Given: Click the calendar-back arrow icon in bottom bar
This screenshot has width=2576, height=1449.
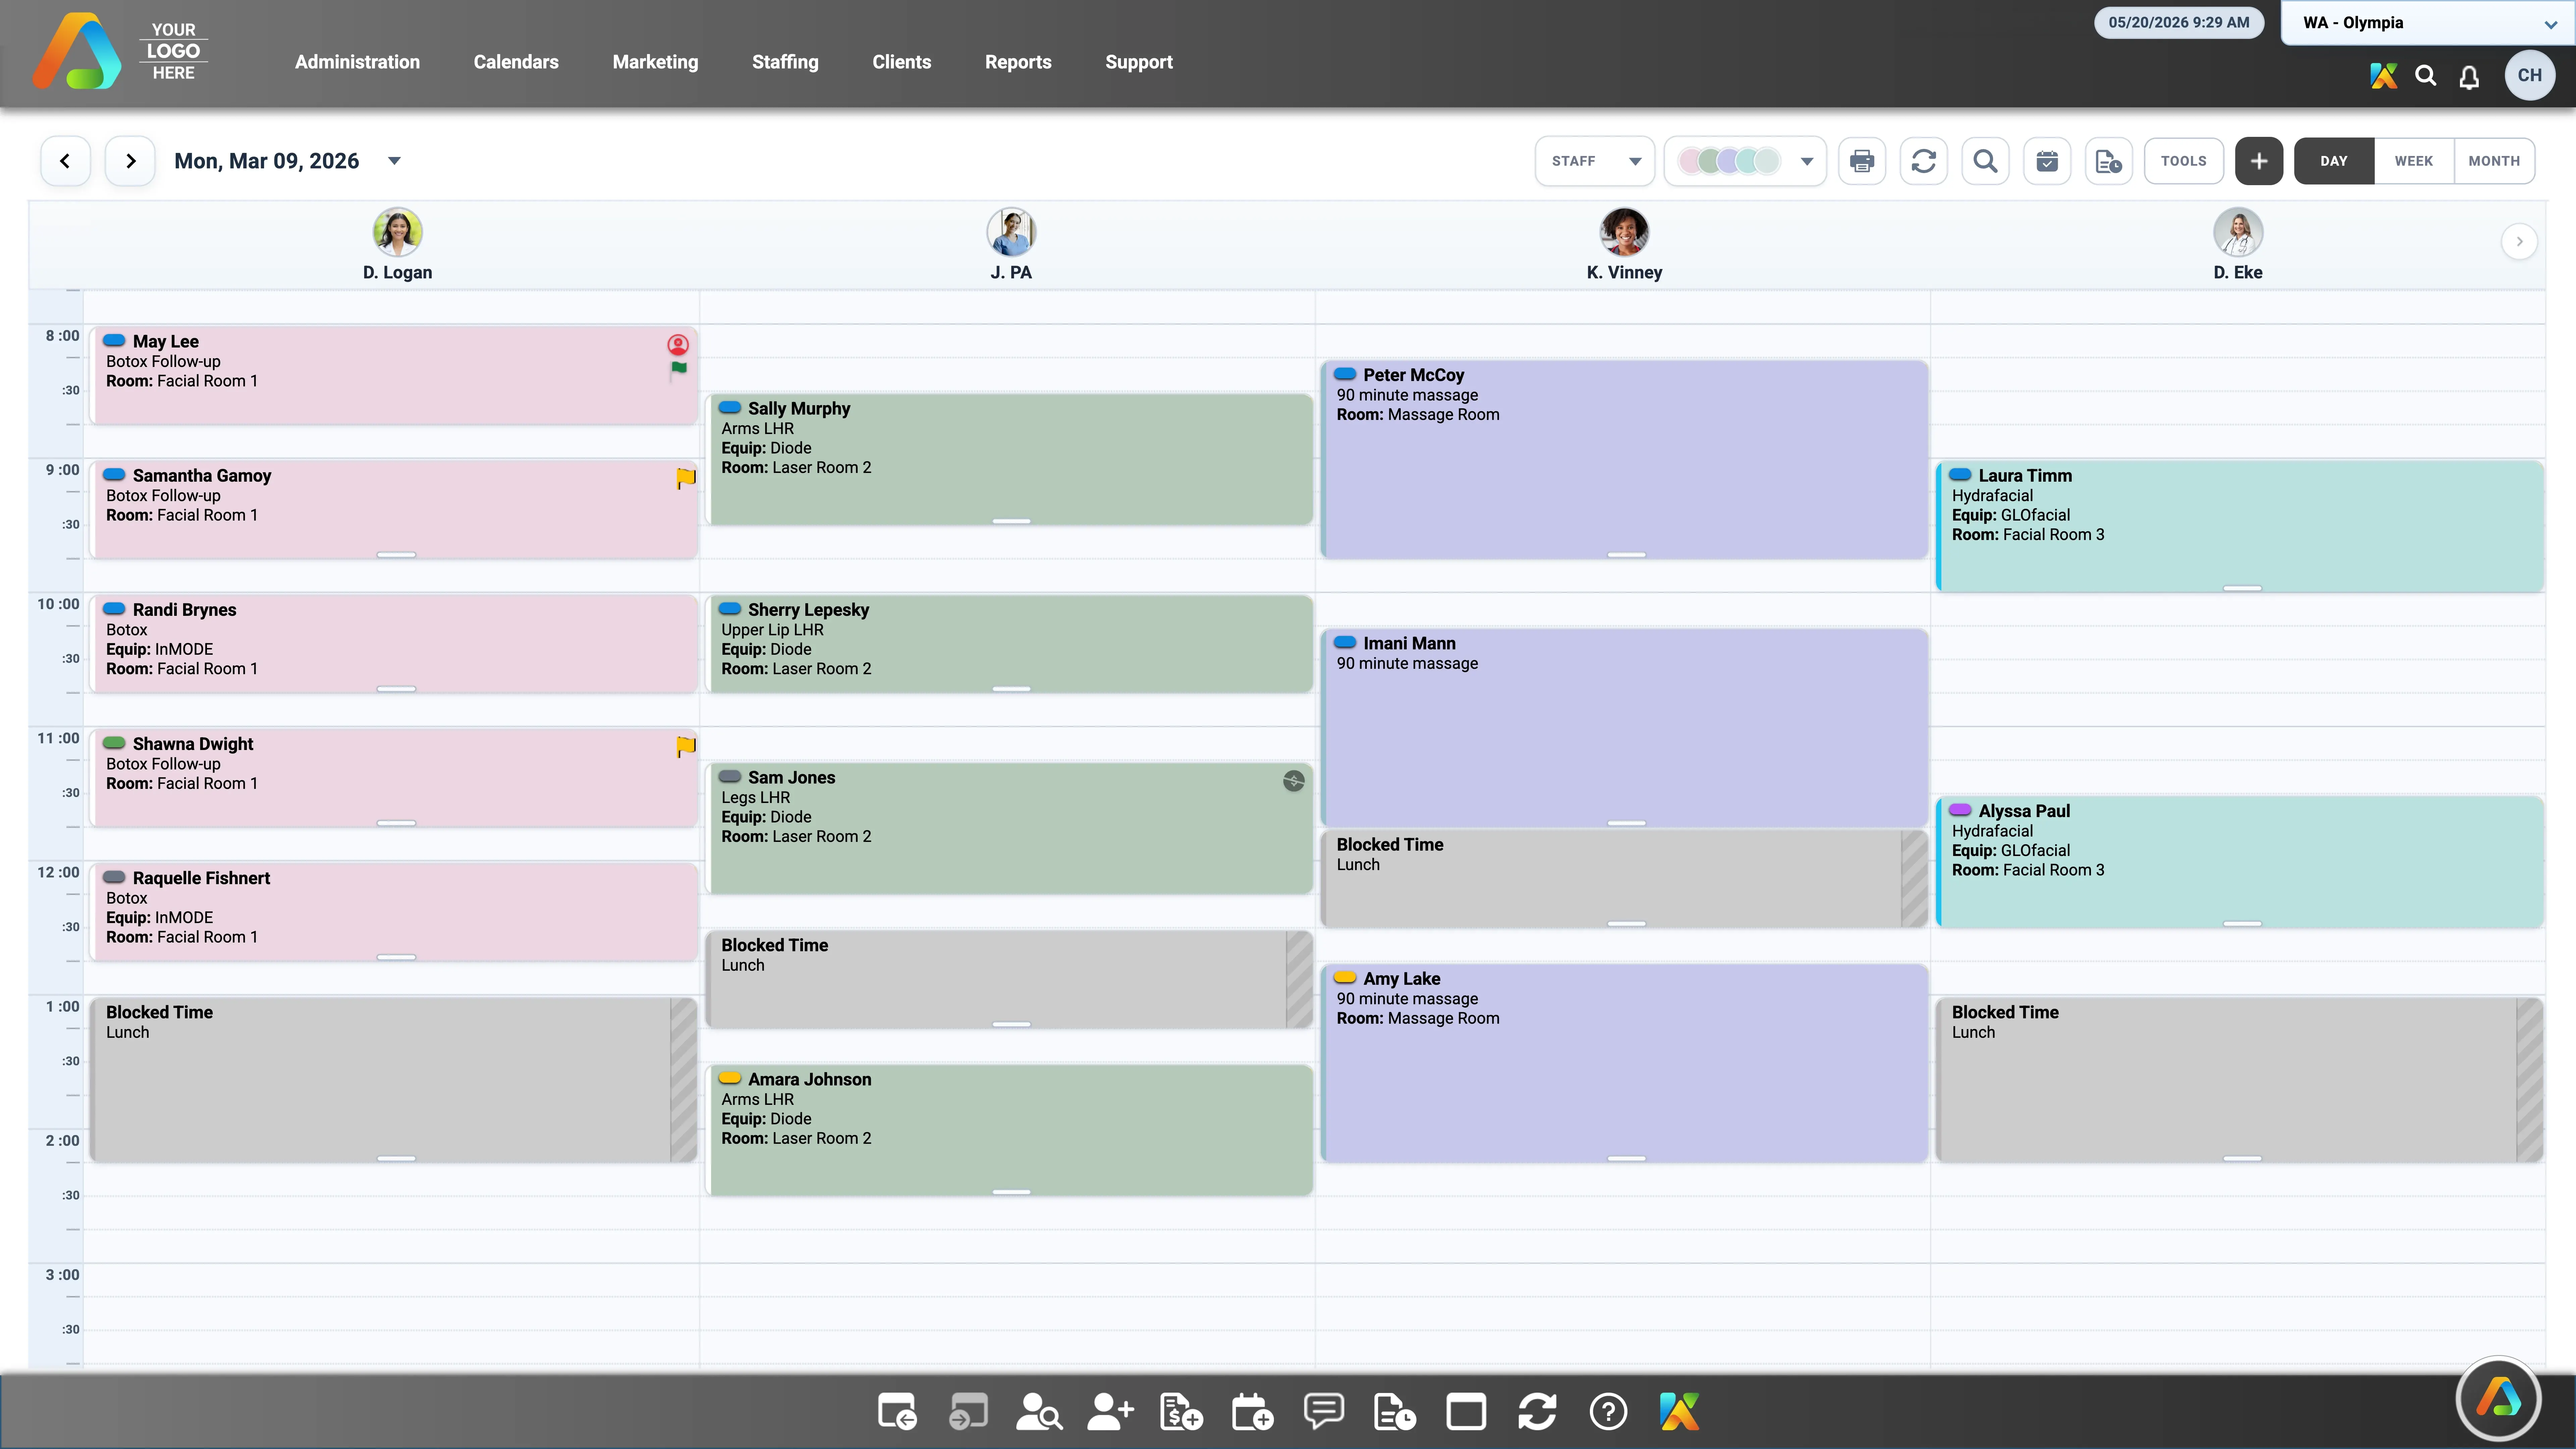Looking at the screenshot, I should 897,1412.
